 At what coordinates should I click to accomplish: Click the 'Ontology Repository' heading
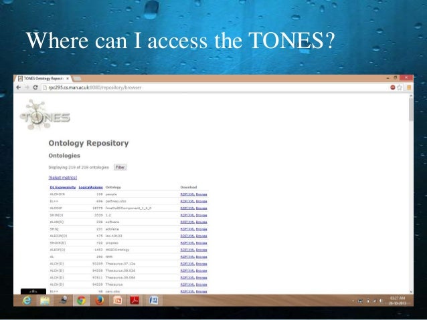pos(88,143)
